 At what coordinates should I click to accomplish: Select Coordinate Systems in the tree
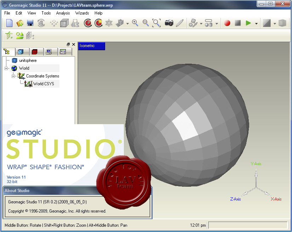(x=42, y=76)
